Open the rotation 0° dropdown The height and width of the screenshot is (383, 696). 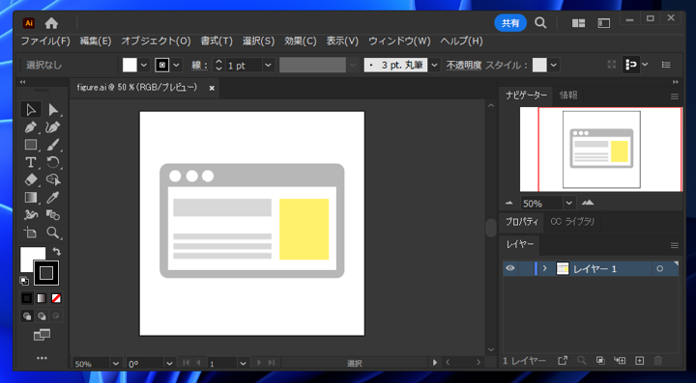point(169,364)
